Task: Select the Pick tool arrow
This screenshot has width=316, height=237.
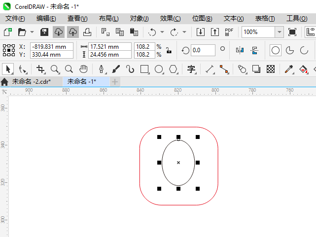Action: pyautogui.click(x=8, y=69)
